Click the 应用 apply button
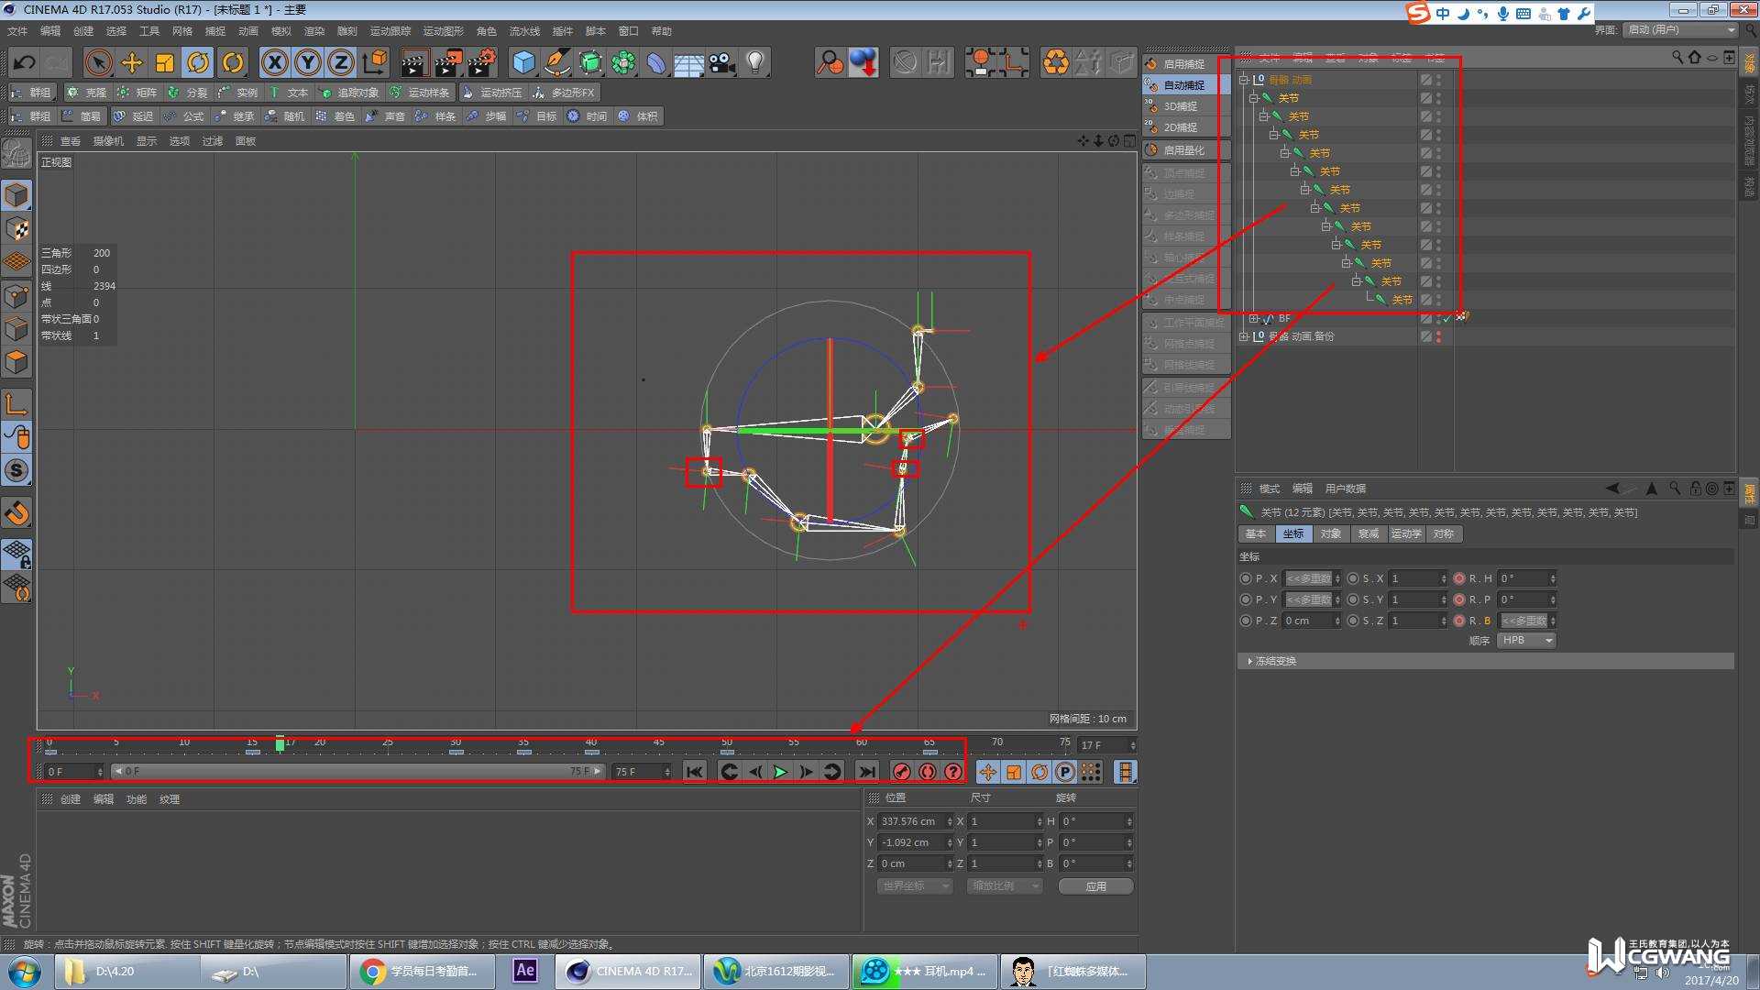 tap(1095, 886)
